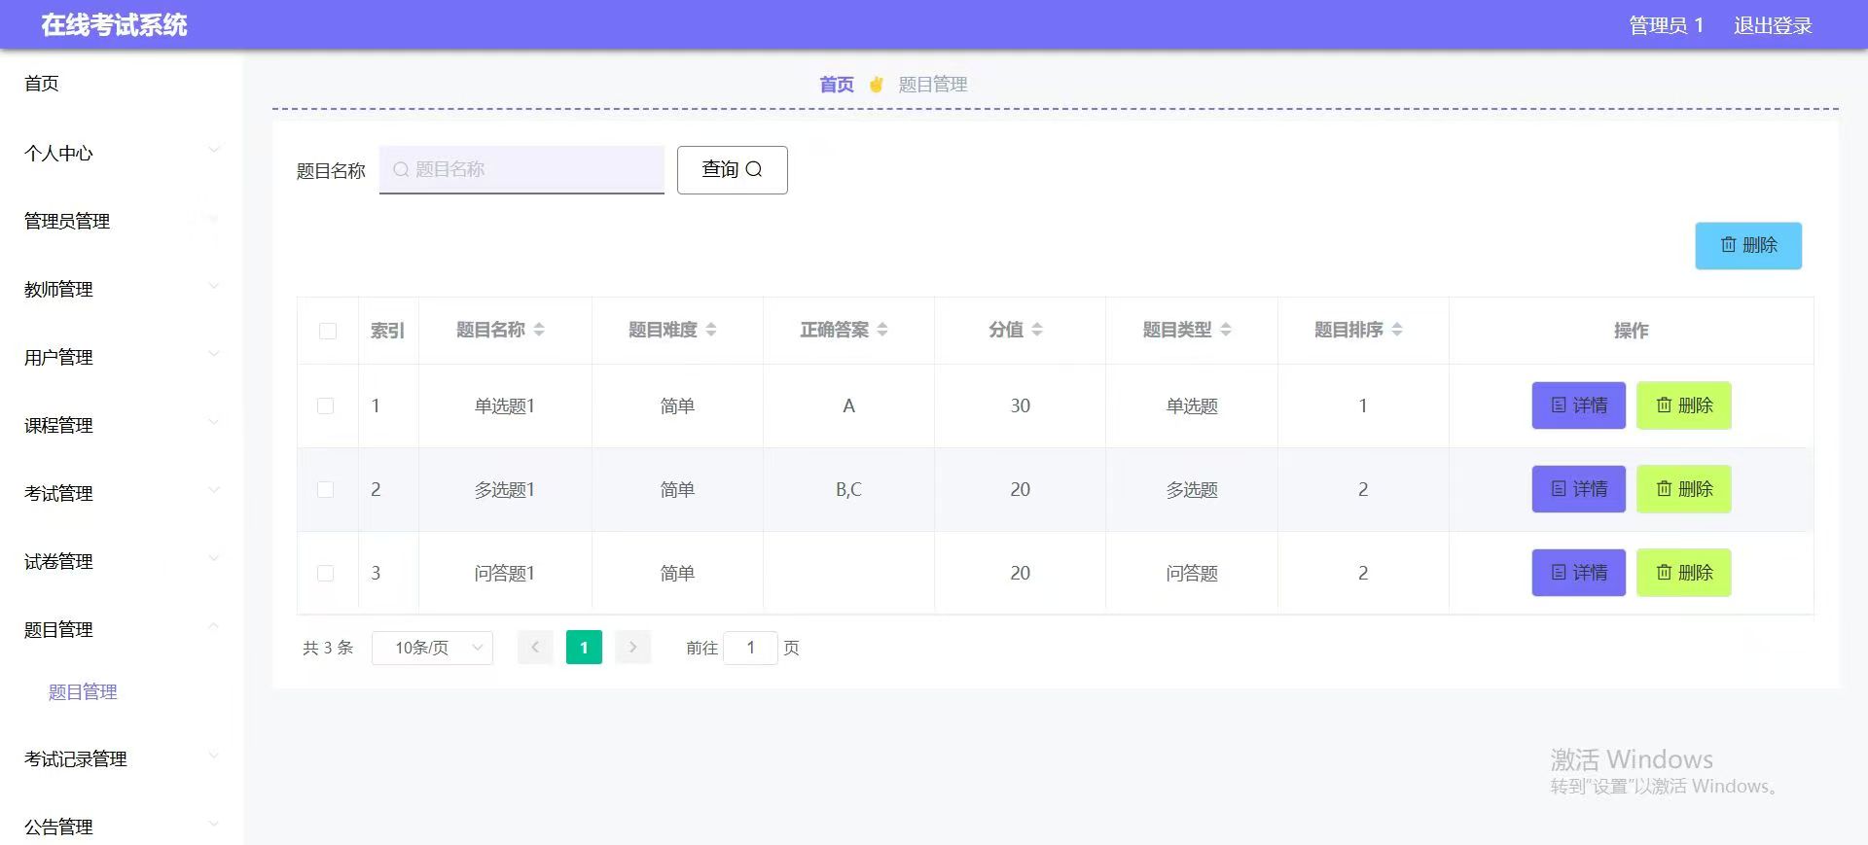The height and width of the screenshot is (845, 1868).
Task: Click the 前往 page number input
Action: (x=750, y=648)
